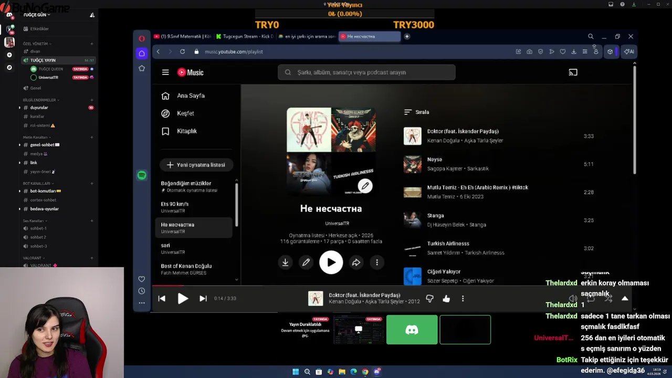Open the playlist three-dot options menu

(377, 262)
